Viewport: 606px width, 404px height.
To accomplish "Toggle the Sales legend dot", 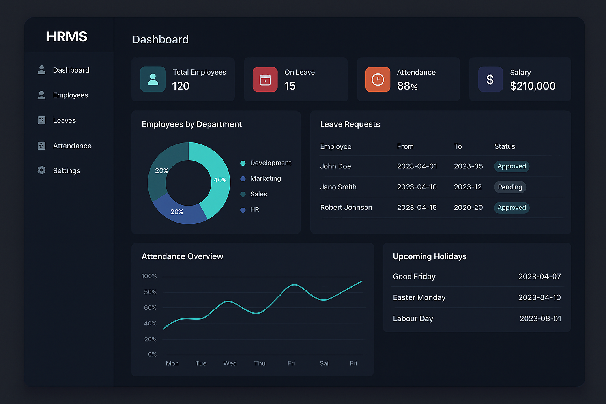I will coord(243,194).
